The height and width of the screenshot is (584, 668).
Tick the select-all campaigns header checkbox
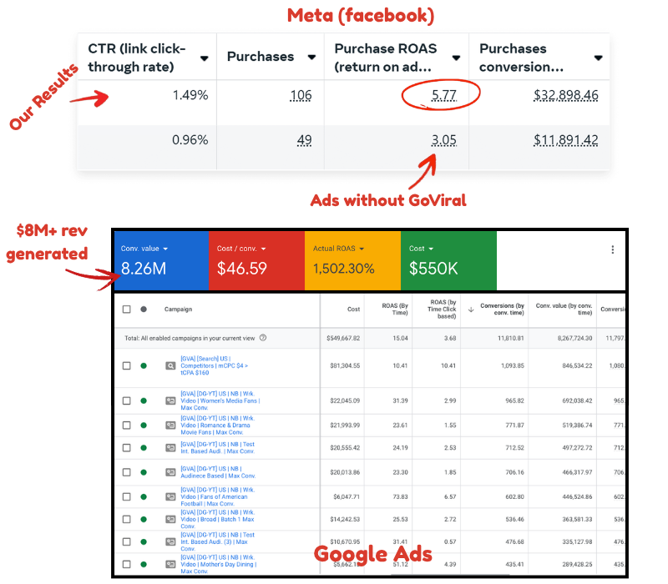pos(127,309)
